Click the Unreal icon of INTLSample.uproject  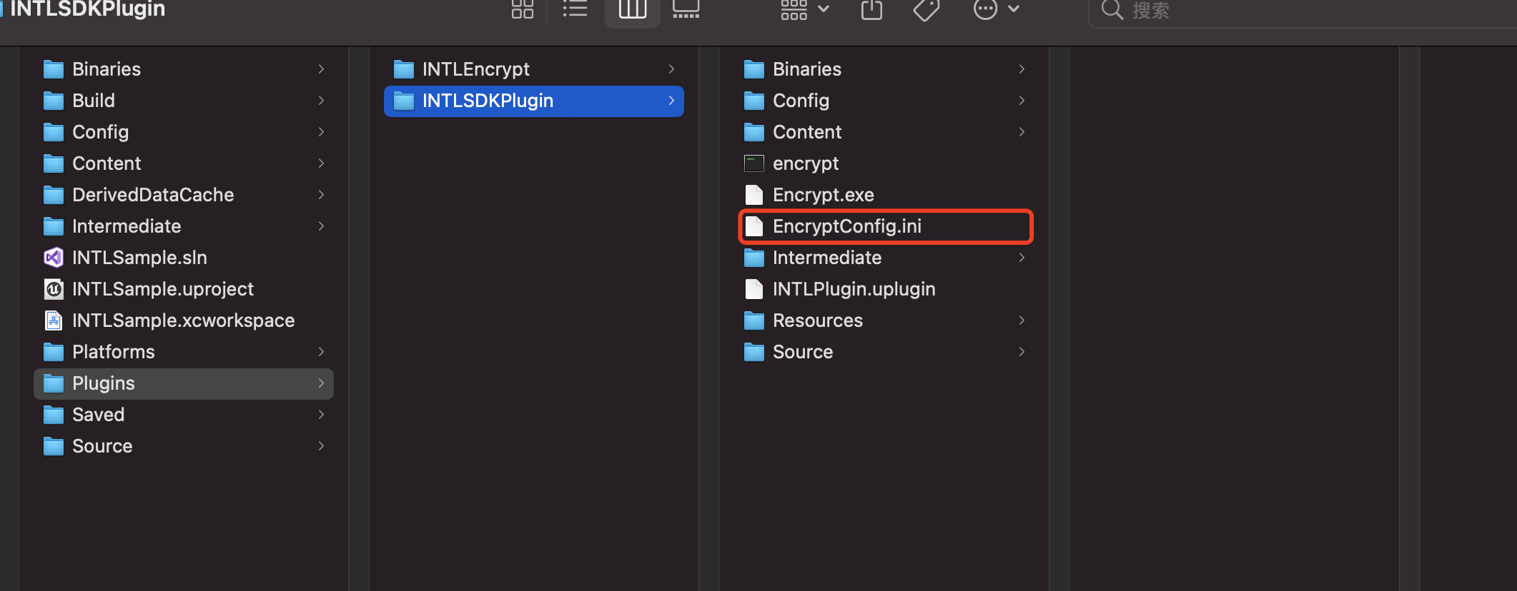tap(54, 289)
